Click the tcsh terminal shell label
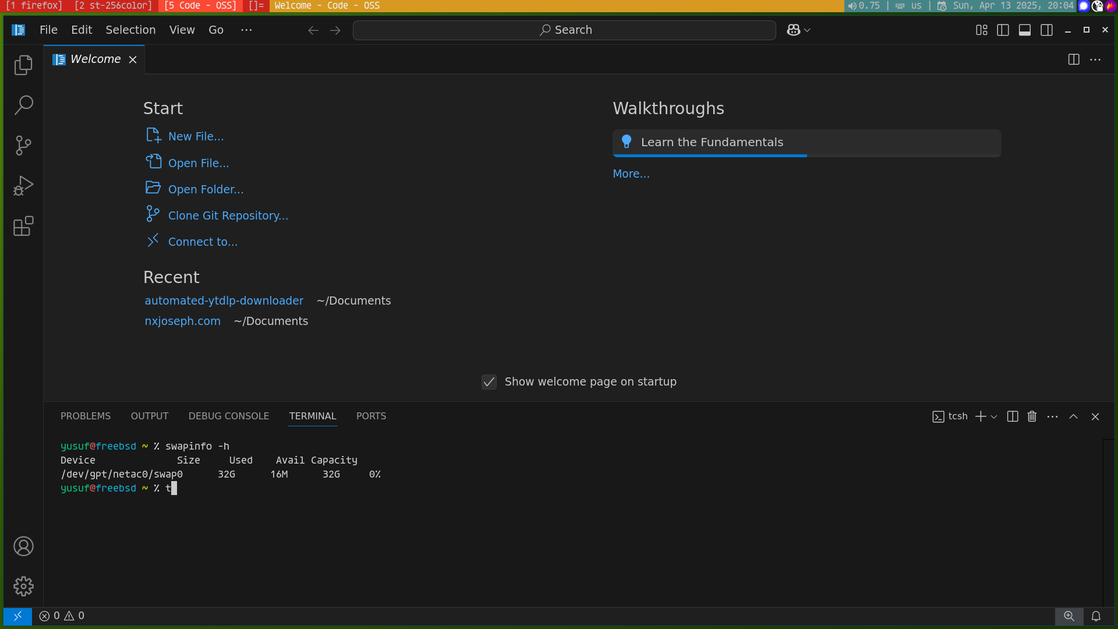The width and height of the screenshot is (1118, 629). coord(950,416)
